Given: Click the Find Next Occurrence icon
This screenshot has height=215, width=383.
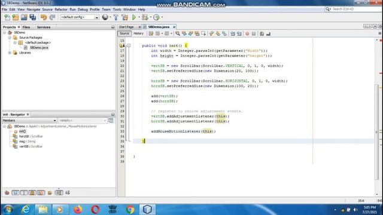Looking at the screenshot, I should click(190, 33).
